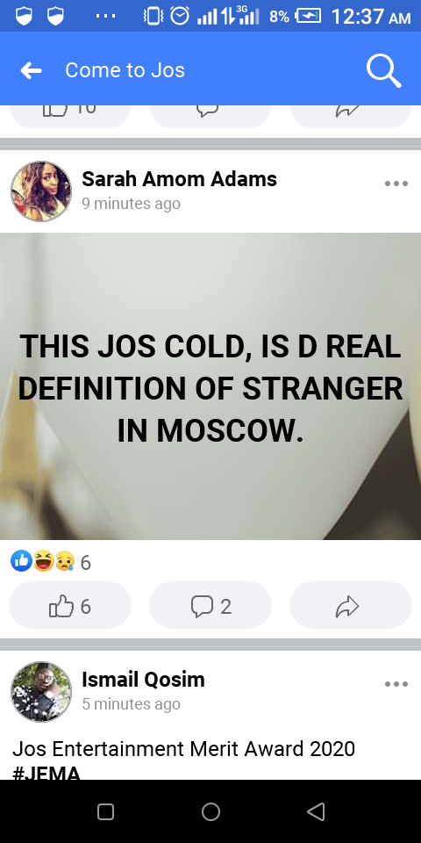
Task: Tap the Android home circle button
Action: point(210,811)
